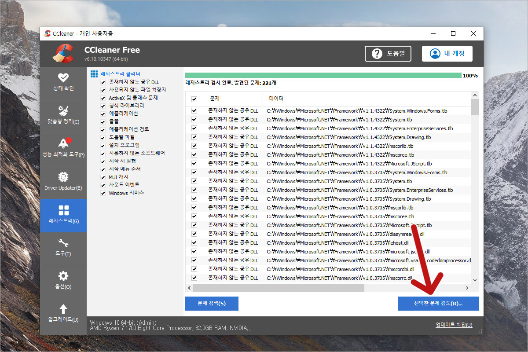
Task: Sort results by 문제 column header
Action: pyautogui.click(x=234, y=99)
